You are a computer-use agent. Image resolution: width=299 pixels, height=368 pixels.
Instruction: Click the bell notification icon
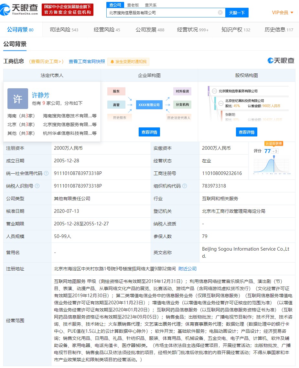tap(112, 61)
